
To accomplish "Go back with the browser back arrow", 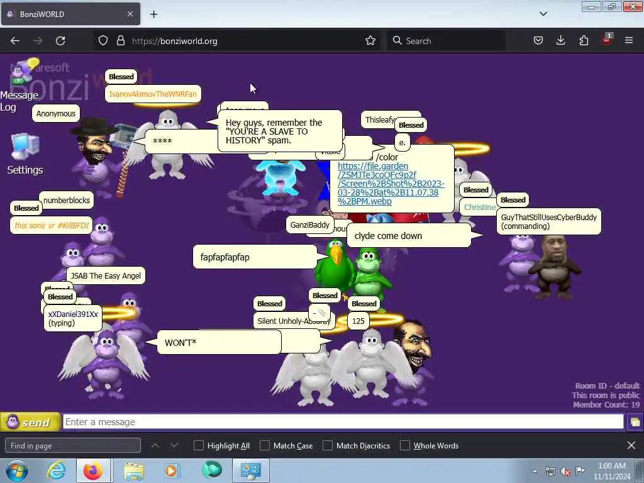I will point(15,41).
